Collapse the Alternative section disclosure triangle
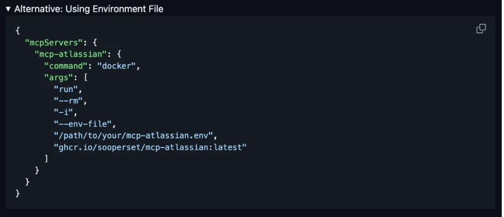 [8, 9]
